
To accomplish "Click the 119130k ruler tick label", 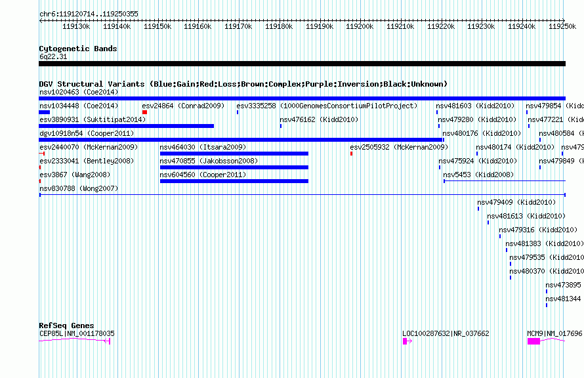I will click(x=76, y=26).
